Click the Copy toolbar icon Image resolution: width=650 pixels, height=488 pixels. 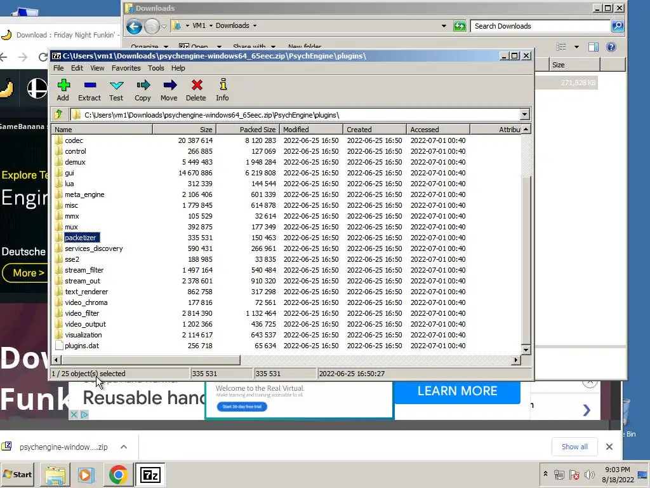(143, 86)
